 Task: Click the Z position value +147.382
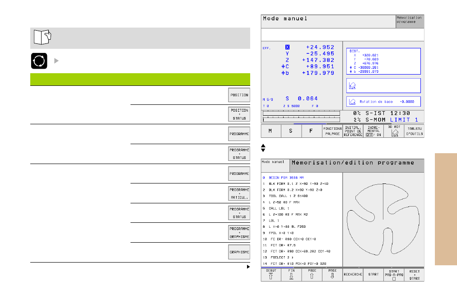[x=318, y=60]
